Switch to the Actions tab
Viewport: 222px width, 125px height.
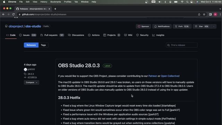pyautogui.click(x=94, y=35)
